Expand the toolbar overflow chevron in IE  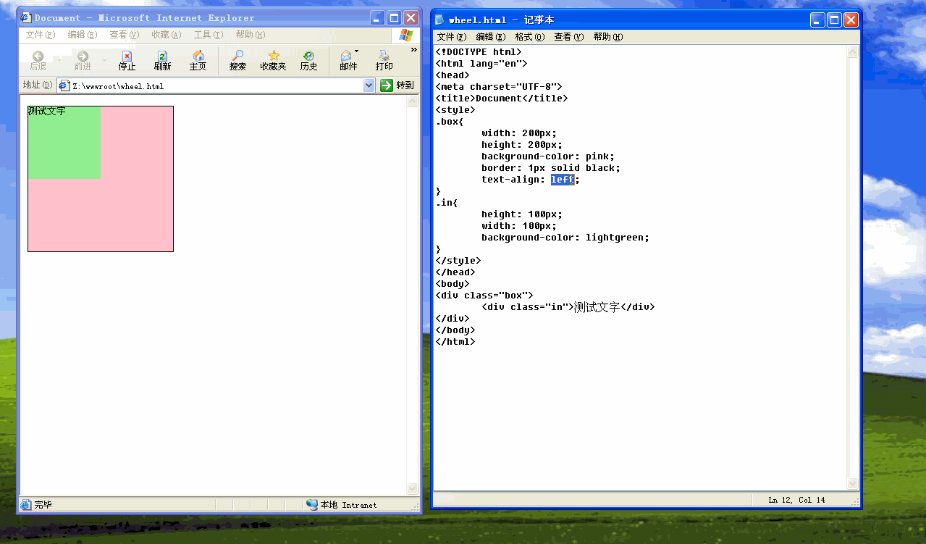tap(414, 50)
